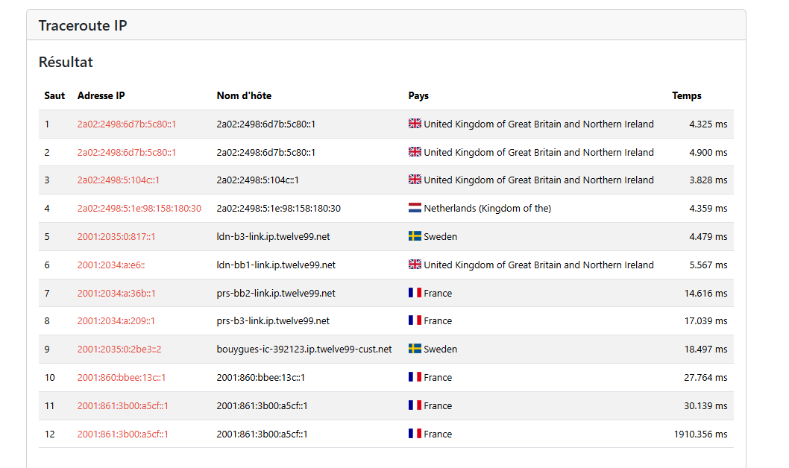The image size is (789, 468).
Task: Click the 14.616 ms time value
Action: click(x=705, y=293)
